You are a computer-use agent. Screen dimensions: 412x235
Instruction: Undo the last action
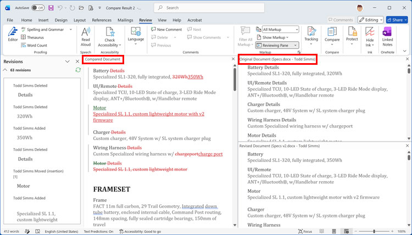point(60,8)
